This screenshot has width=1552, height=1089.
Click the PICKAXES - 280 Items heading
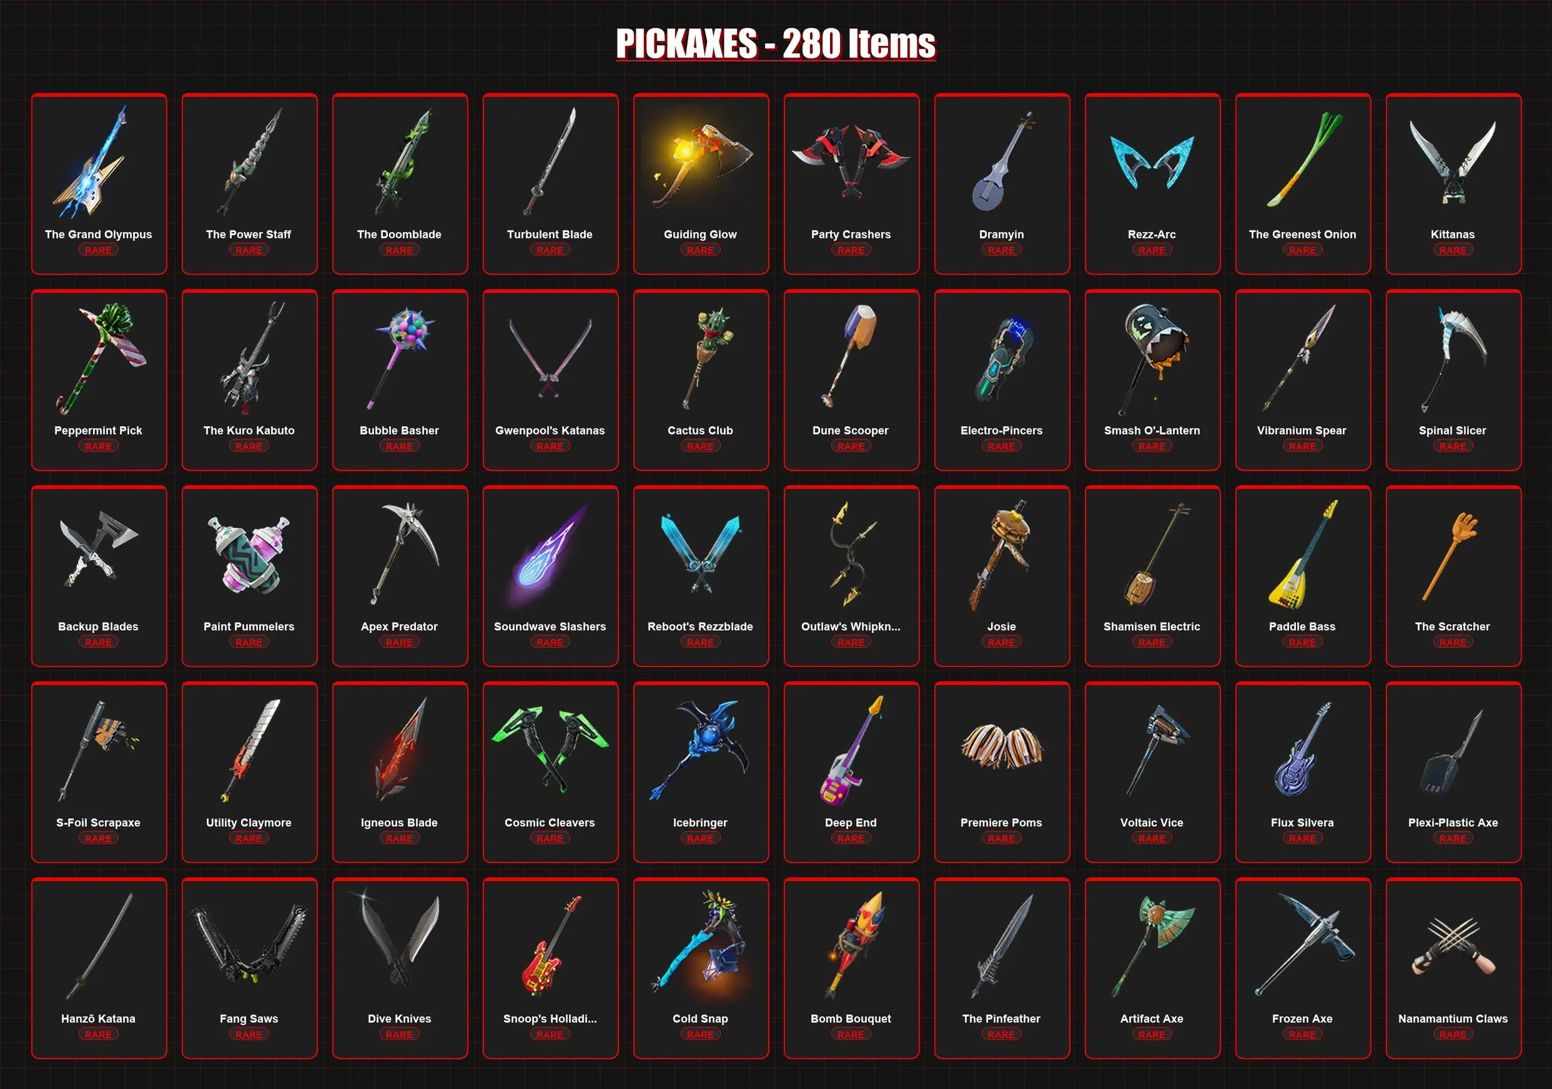(x=775, y=44)
